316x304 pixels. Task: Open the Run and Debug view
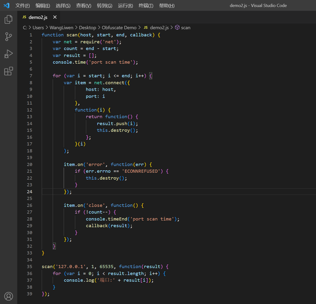tap(8, 54)
